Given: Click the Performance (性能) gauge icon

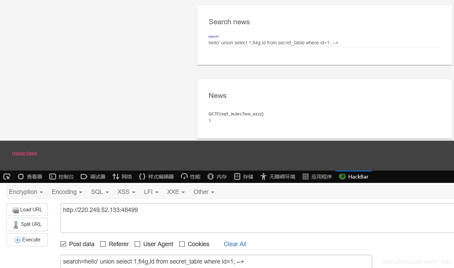Looking at the screenshot, I should tap(184, 177).
